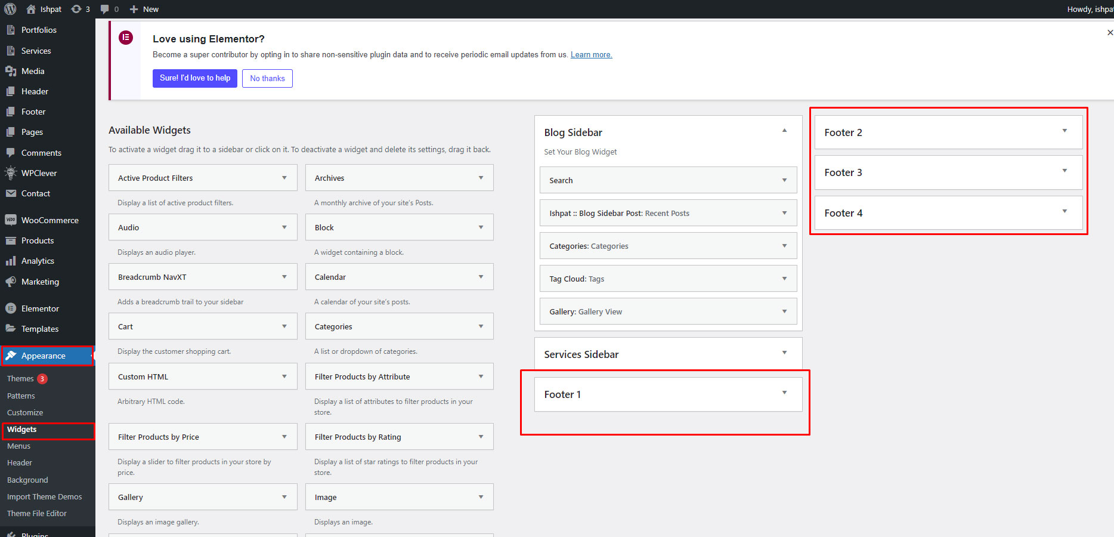Open the Menus submenu item
Screen dimensions: 1114x537
click(18, 446)
